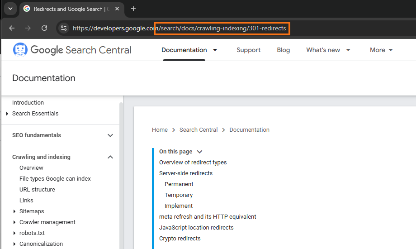
Task: Expand the Sitemaps triangle
Action: click(14, 211)
